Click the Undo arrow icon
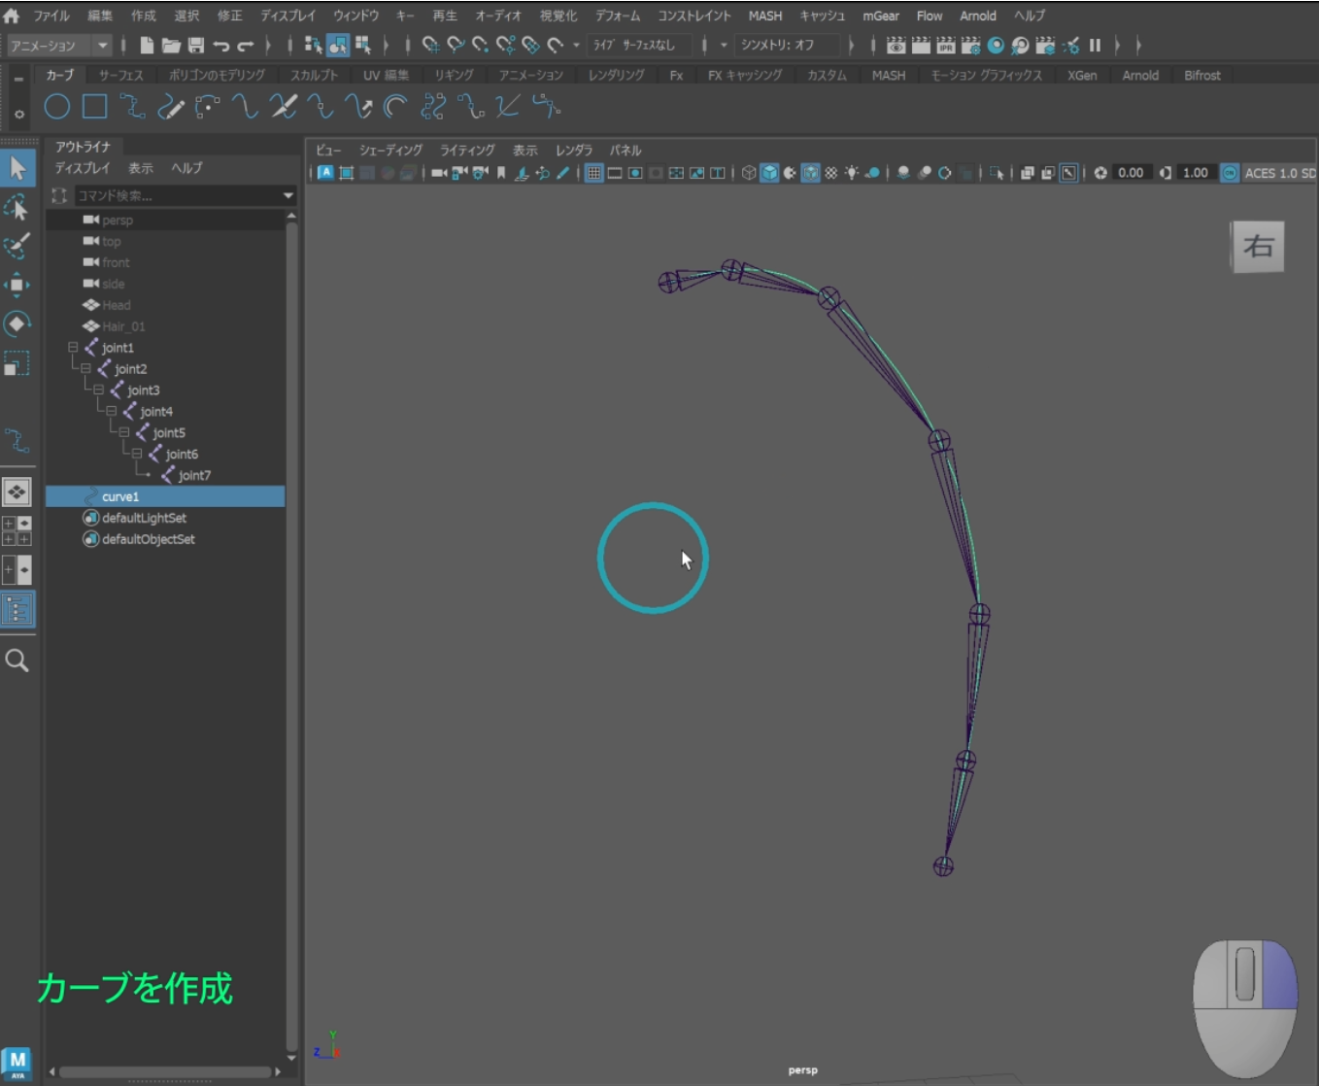This screenshot has height=1086, width=1319. click(221, 46)
